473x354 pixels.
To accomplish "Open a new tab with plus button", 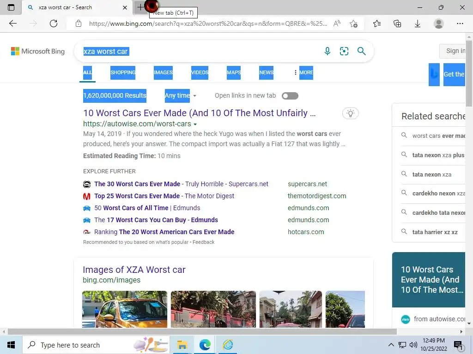I will pos(140,7).
